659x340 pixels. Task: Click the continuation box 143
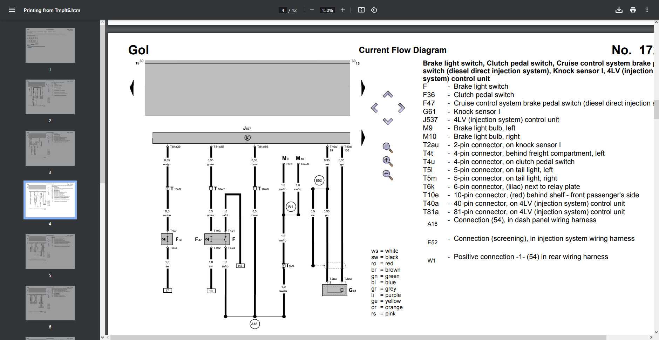point(240,266)
